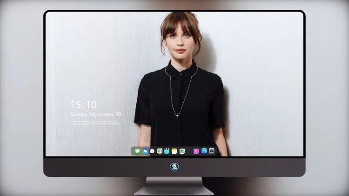Click the Sunday September 28 date text
Image resolution: width=349 pixels, height=196 pixels.
tap(96, 114)
